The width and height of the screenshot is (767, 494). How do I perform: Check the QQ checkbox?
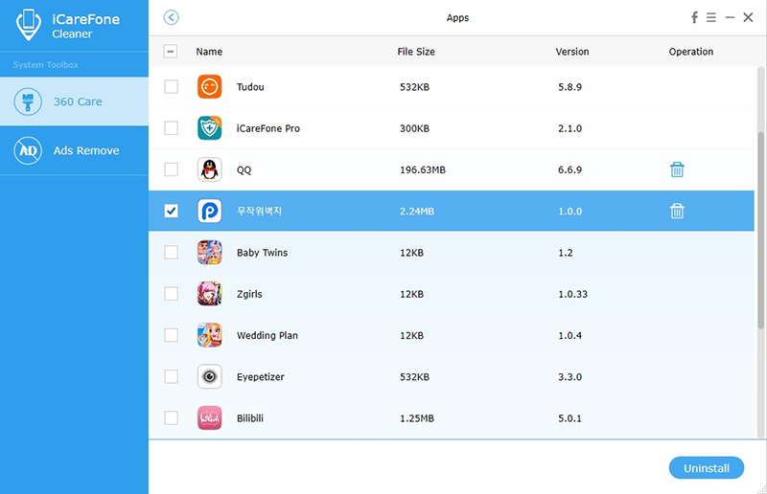coord(172,169)
